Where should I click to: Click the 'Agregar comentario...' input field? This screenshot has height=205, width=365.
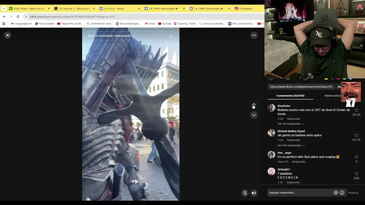pos(300,193)
